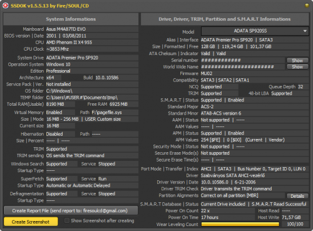Viewport: 313px width, 231px height.
Task: Click the pagefile.sys path field
Action: [115, 113]
